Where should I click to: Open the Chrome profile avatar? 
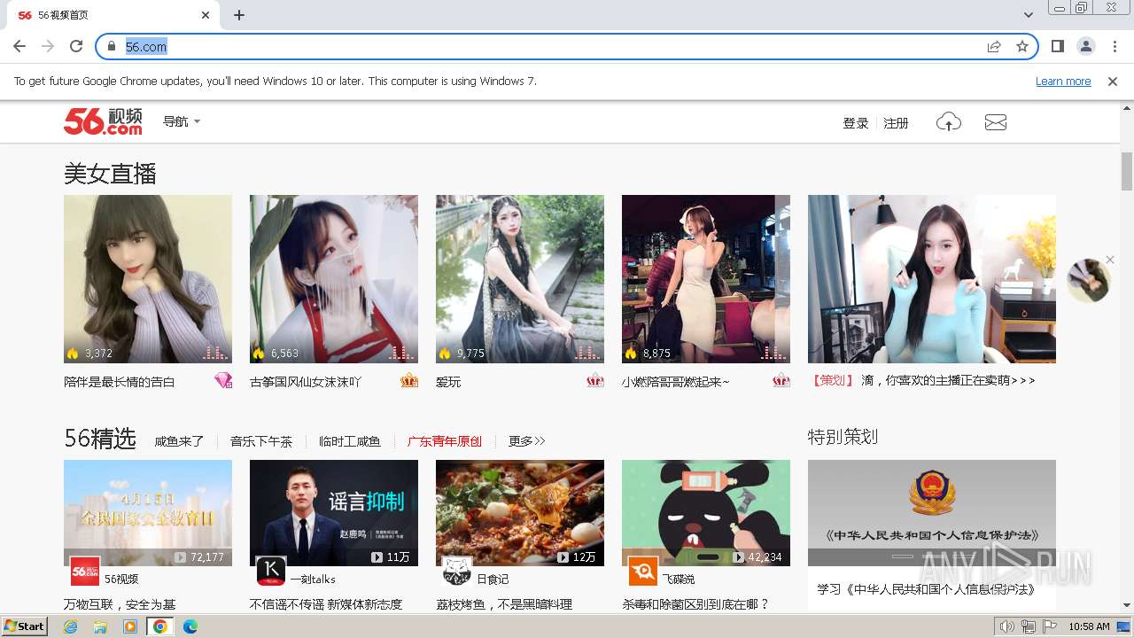point(1086,46)
